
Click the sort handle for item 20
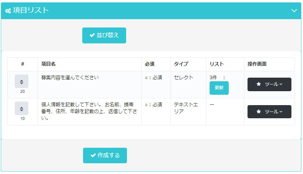point(22,81)
